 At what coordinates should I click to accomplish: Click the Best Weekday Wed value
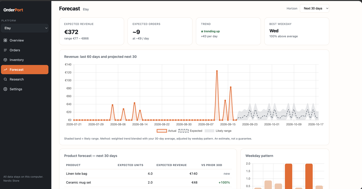pos(274,31)
